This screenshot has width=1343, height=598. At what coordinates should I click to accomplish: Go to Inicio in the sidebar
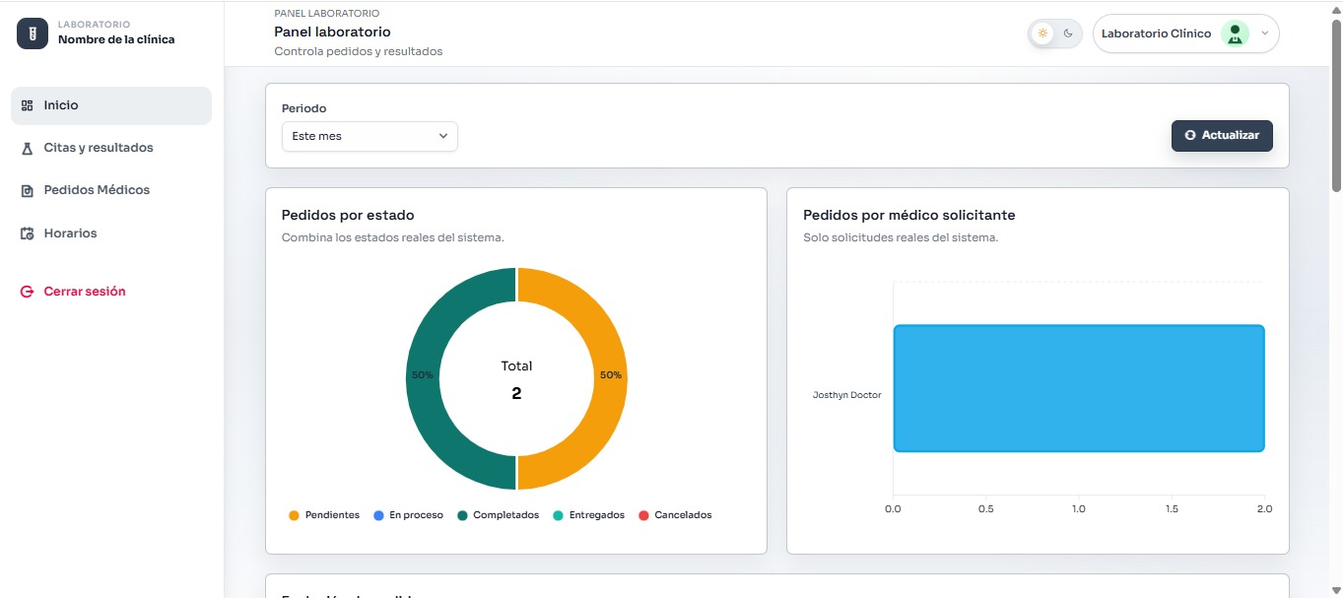(x=111, y=105)
